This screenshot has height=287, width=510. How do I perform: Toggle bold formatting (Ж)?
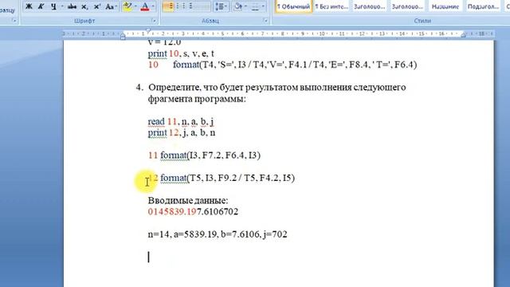click(29, 6)
